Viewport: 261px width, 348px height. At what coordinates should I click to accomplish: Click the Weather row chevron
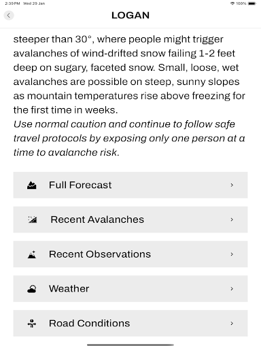coord(232,289)
